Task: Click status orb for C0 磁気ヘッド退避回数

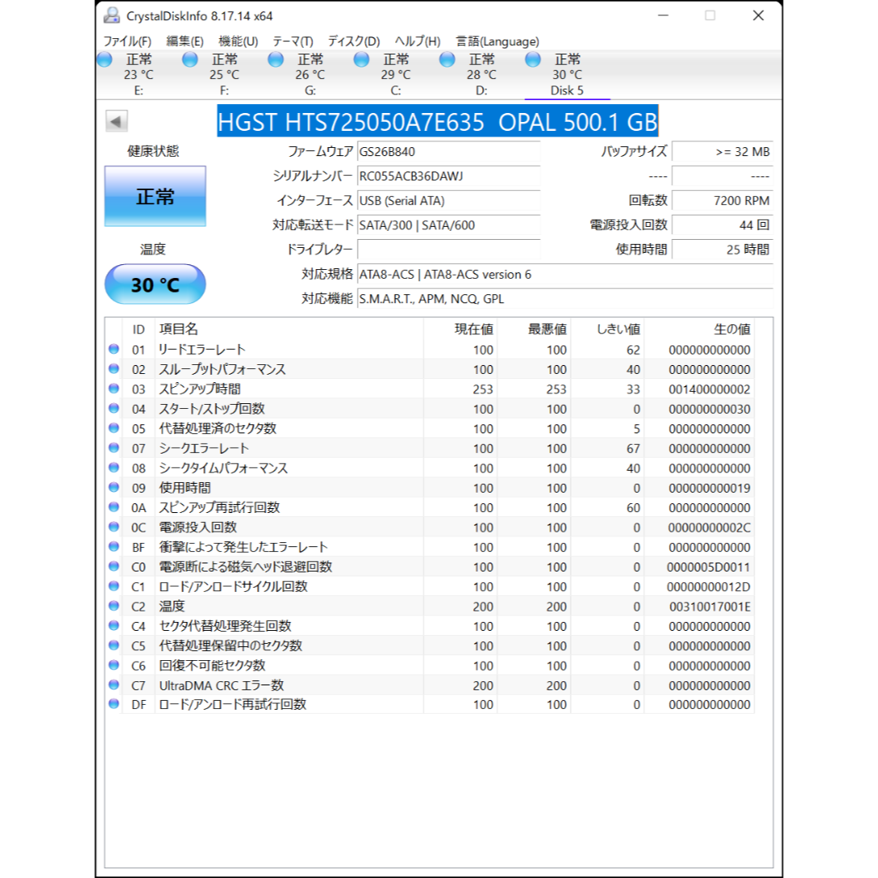Action: tap(114, 567)
